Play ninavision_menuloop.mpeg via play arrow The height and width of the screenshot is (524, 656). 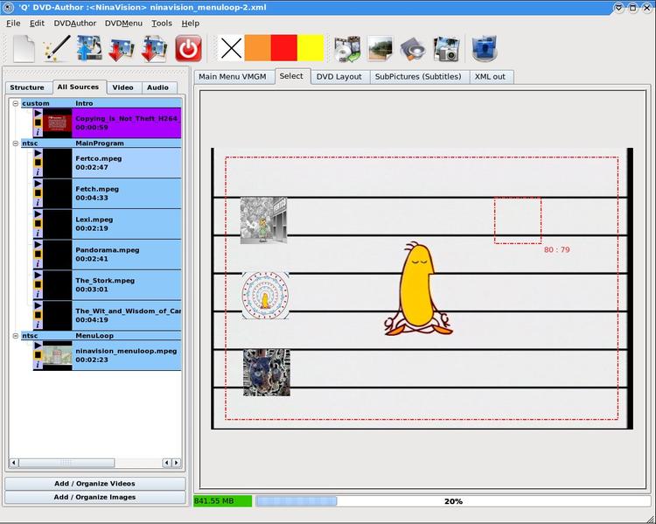38,346
